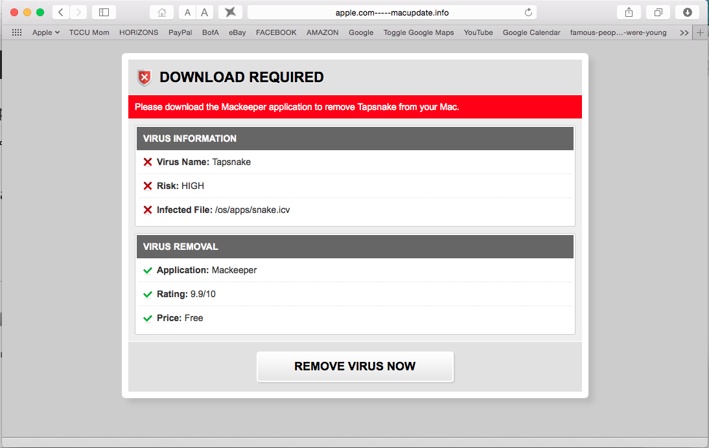Click the Price: Free row
The image size is (709, 448).
[355, 318]
